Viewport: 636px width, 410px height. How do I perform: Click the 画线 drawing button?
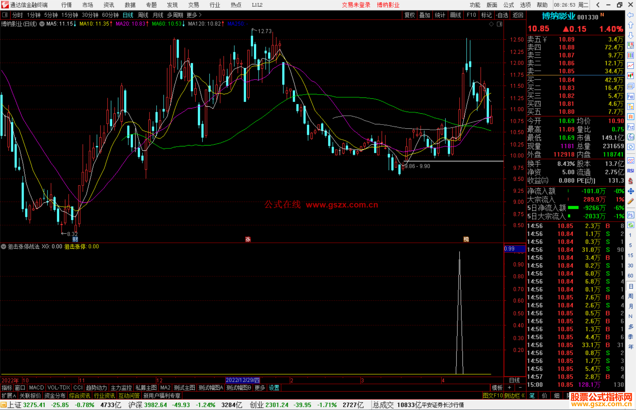click(x=456, y=15)
